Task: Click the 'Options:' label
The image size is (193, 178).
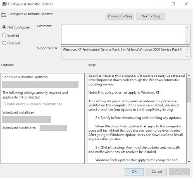Action: point(8,65)
